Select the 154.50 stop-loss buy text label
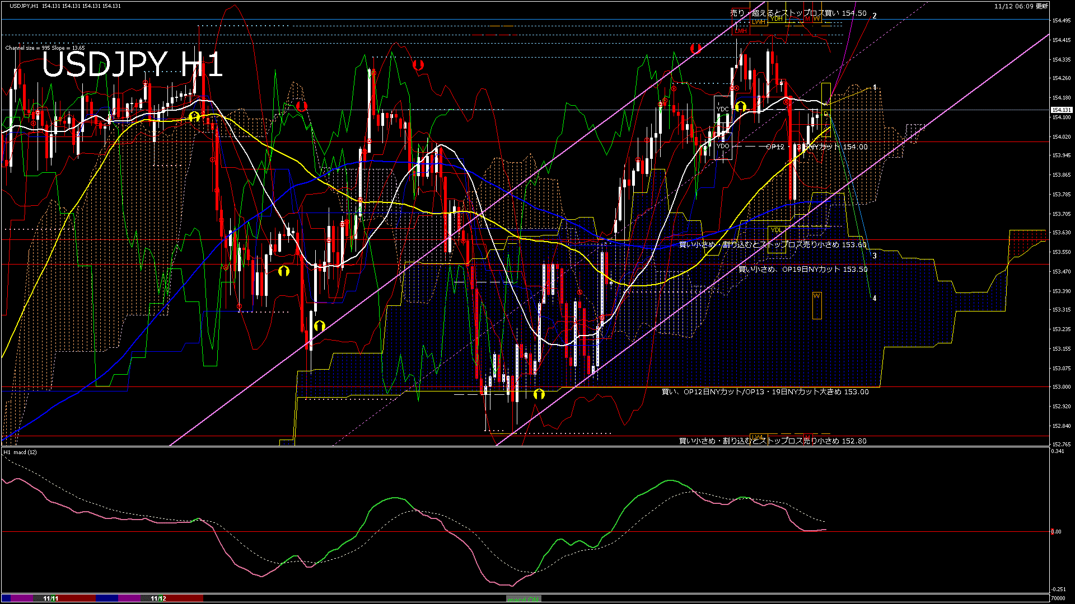This screenshot has width=1075, height=604. (798, 13)
